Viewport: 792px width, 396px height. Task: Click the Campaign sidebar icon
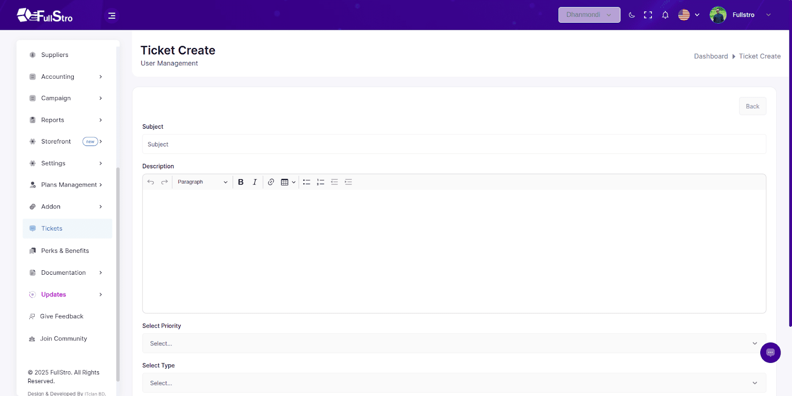[x=33, y=98]
